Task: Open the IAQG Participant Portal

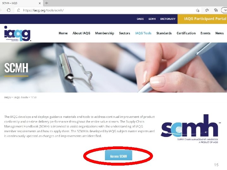Action: pyautogui.click(x=202, y=19)
